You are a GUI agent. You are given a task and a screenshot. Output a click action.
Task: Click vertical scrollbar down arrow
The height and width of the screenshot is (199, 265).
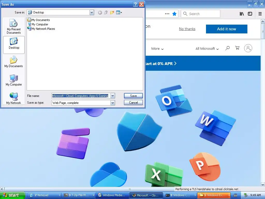pos(263,184)
